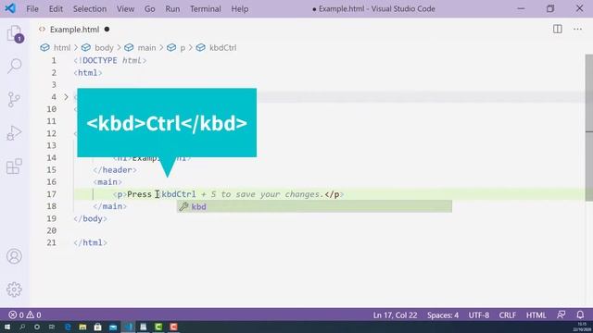Expand the folded region at line 4
The height and width of the screenshot is (333, 593).
click(66, 97)
